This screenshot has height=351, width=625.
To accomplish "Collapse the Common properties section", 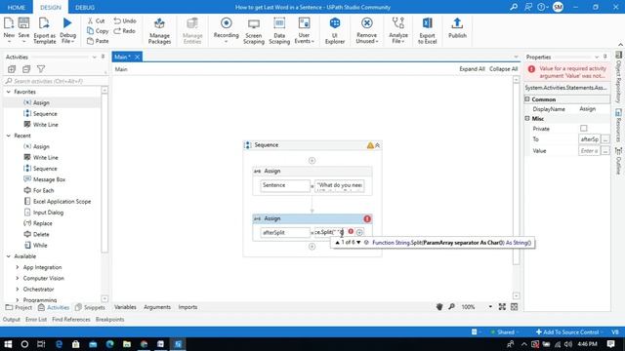I will (527, 99).
